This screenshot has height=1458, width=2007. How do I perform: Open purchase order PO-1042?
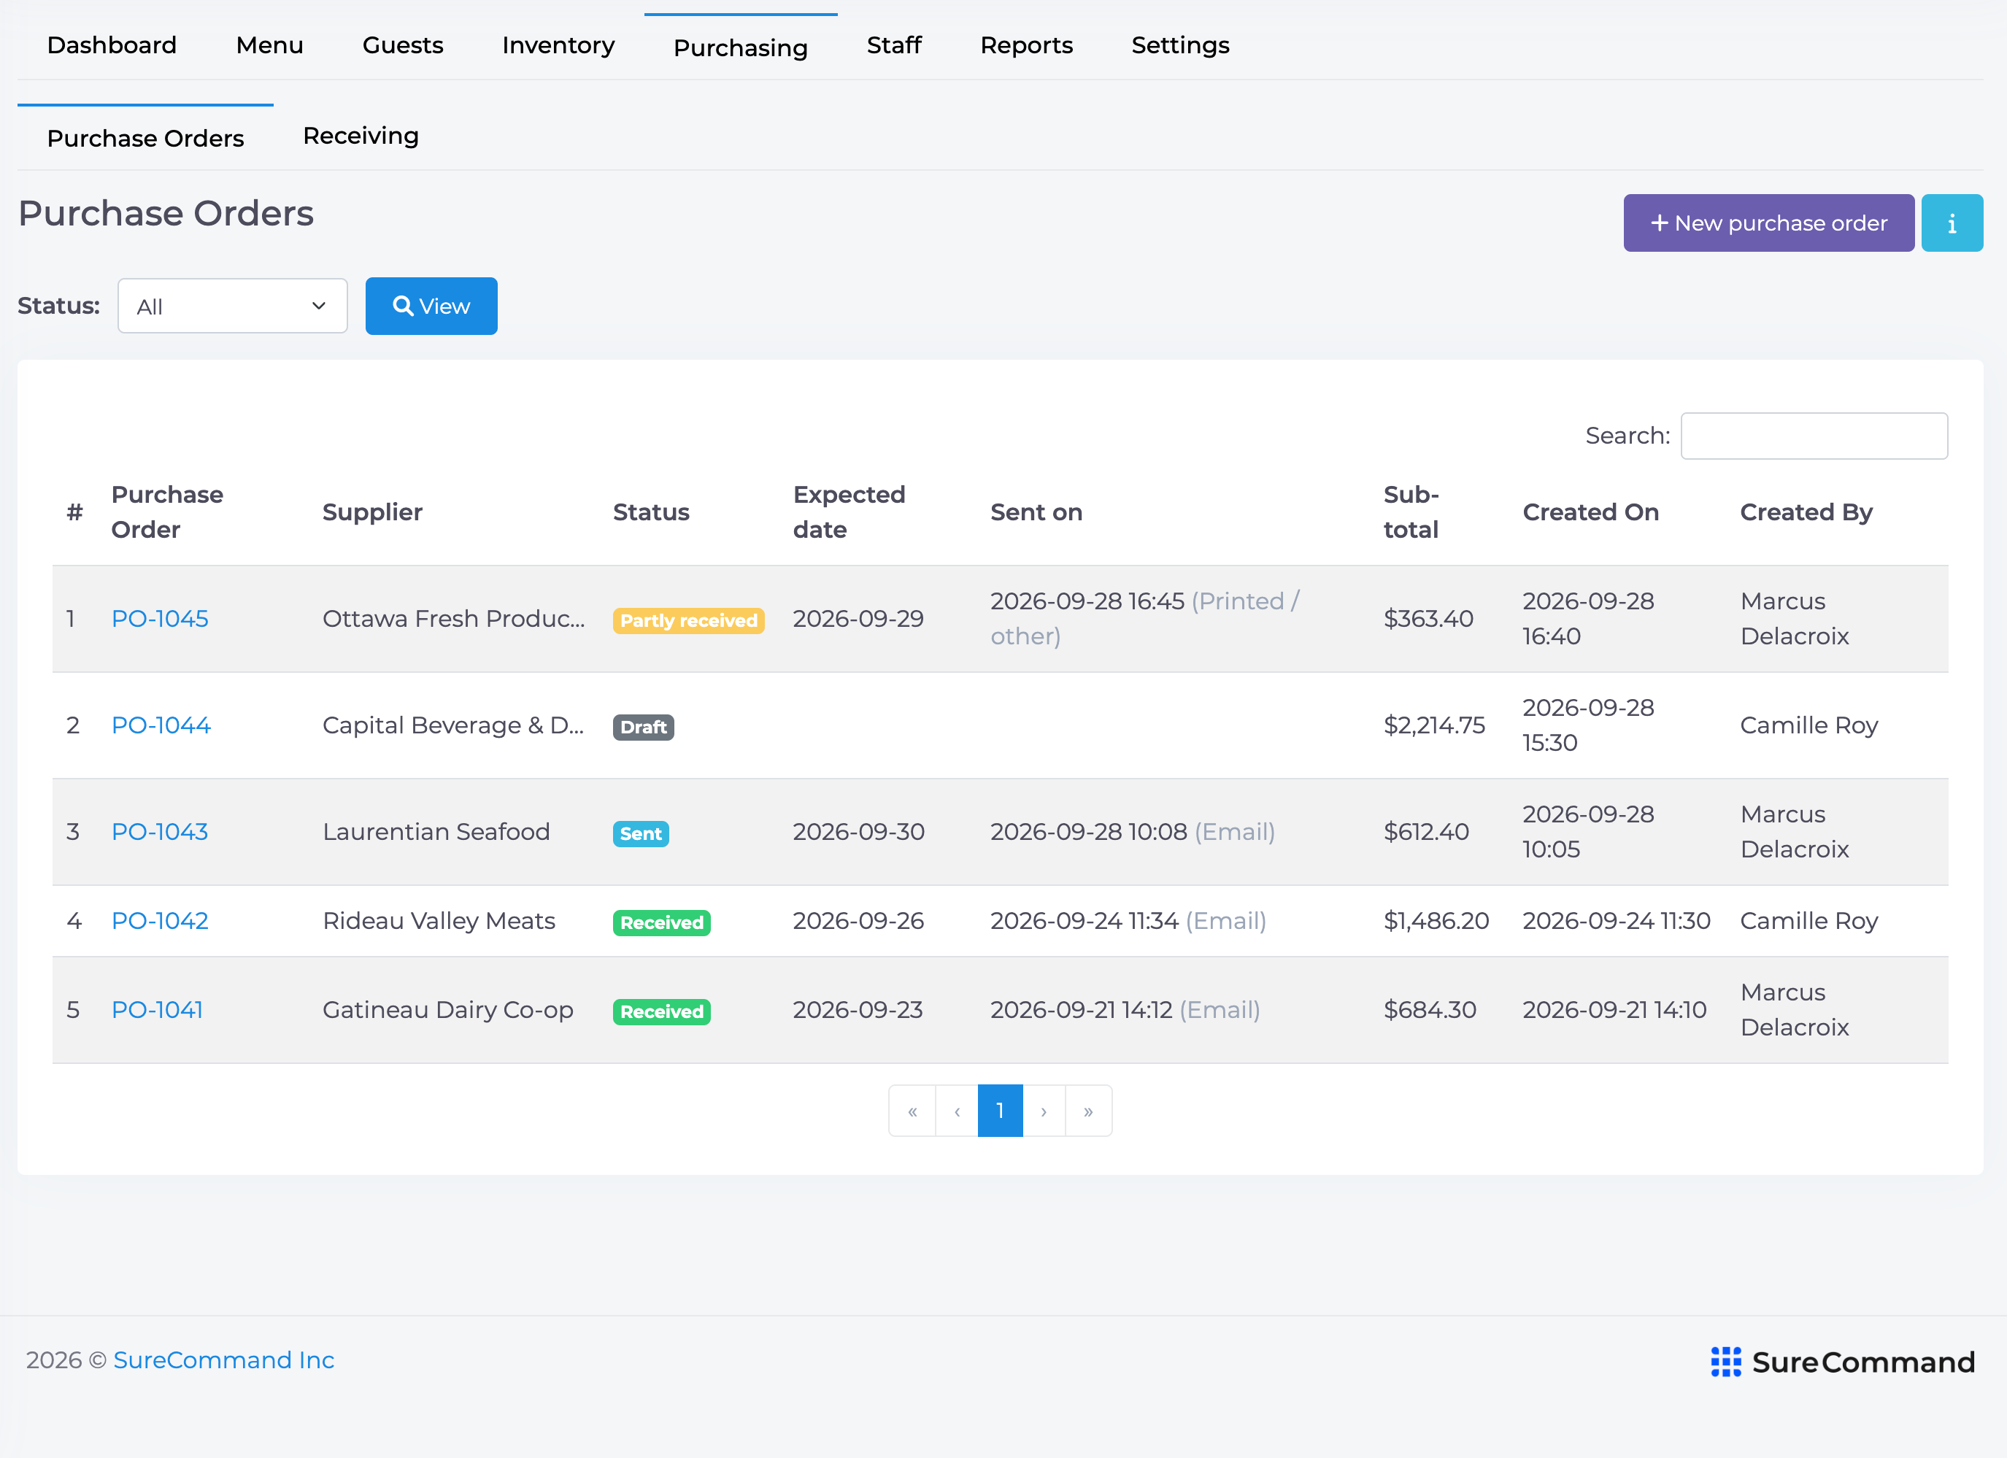click(x=159, y=920)
